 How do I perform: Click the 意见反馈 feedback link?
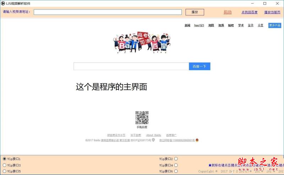click(x=125, y=140)
